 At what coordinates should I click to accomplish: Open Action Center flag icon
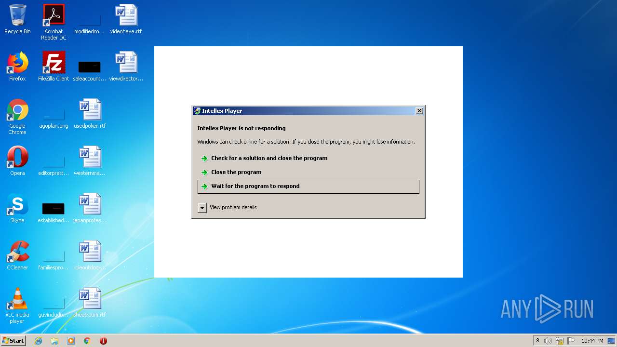571,341
